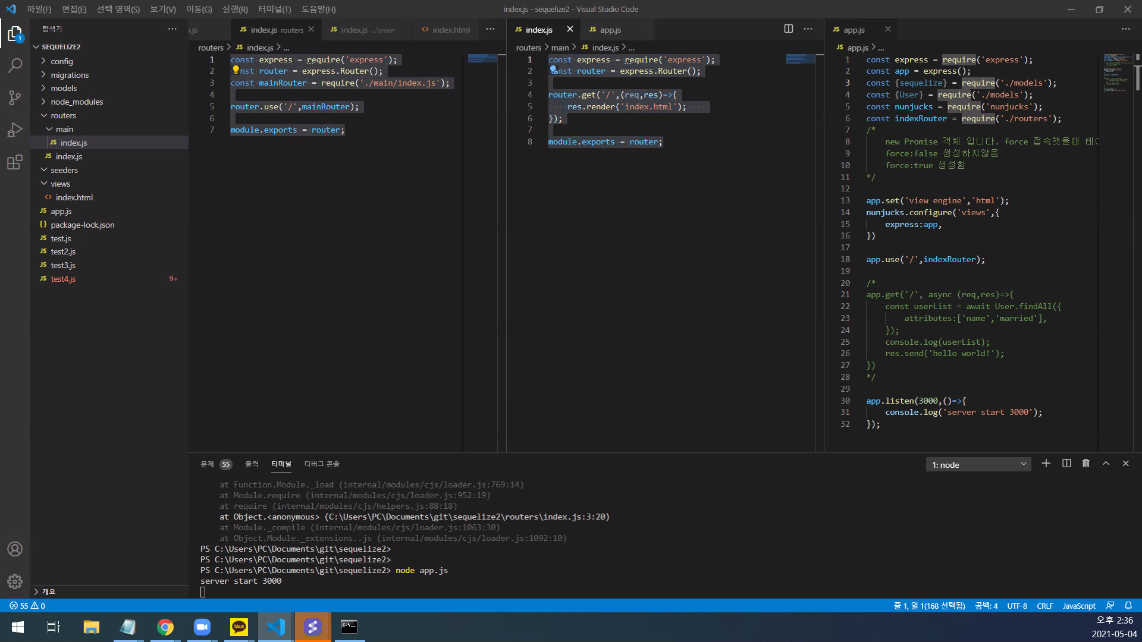Screen dimensions: 1142x642
Task: Open KakaoTalk from the taskbar
Action: [239, 627]
